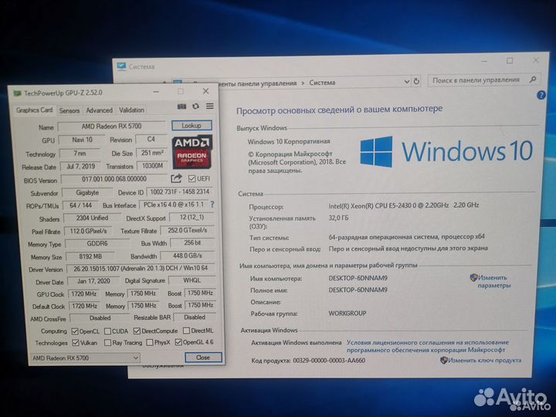Image resolution: width=556 pixels, height=417 pixels.
Task: Click shield icon beside Изменить ключ продукта
Action: pyautogui.click(x=443, y=361)
